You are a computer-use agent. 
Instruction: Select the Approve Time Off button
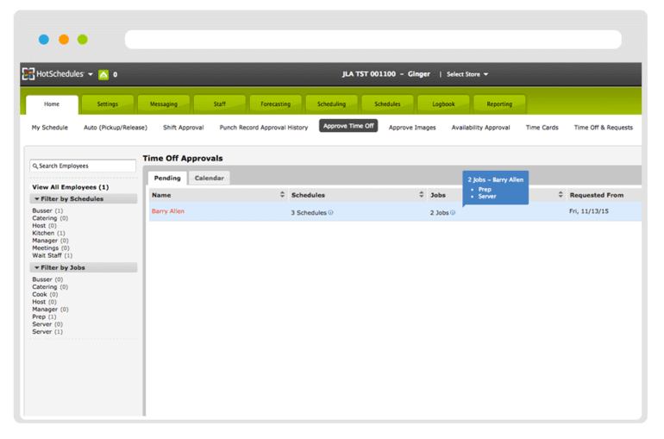(x=348, y=126)
